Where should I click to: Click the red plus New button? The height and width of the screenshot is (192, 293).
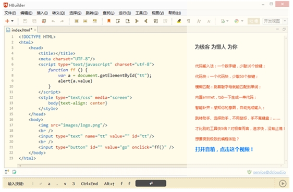pyautogui.click(x=7, y=21)
